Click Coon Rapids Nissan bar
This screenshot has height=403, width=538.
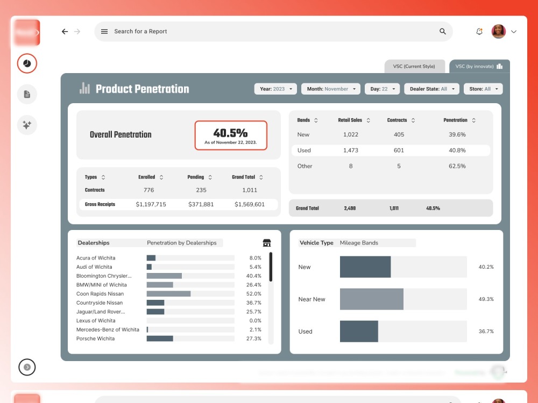tap(168, 294)
